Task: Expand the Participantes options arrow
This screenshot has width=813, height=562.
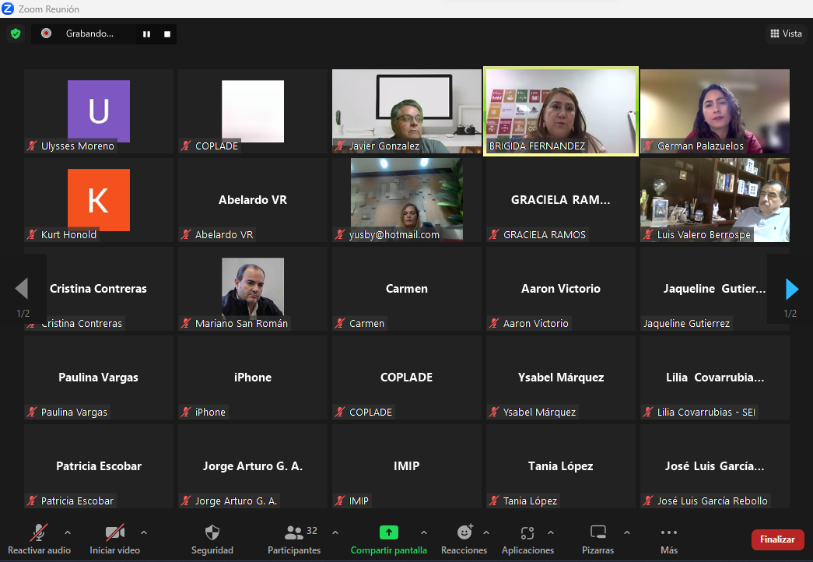Action: [335, 532]
